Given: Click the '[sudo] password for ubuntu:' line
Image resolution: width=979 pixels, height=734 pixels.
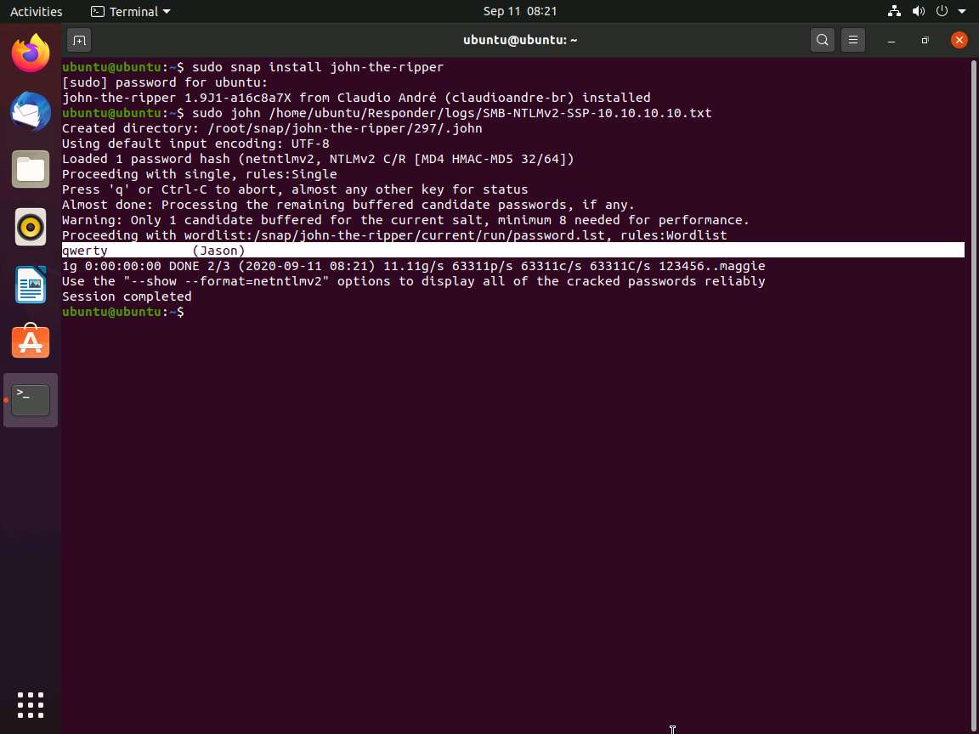Looking at the screenshot, I should pyautogui.click(x=165, y=82).
